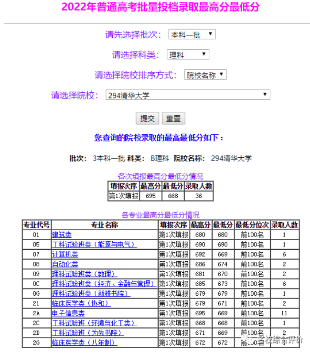Select the 录取人数 header in majors table
Screen dimensions: 310x353
pyautogui.click(x=284, y=225)
